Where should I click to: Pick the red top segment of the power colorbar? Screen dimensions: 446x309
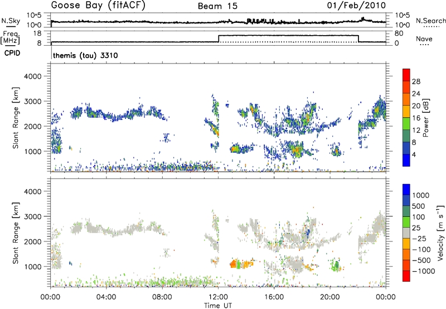[406, 75]
